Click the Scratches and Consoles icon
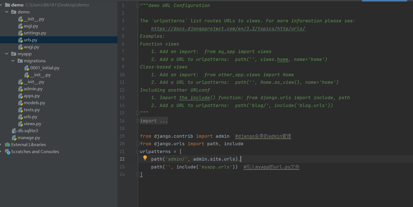The image size is (413, 207). click(x=8, y=151)
